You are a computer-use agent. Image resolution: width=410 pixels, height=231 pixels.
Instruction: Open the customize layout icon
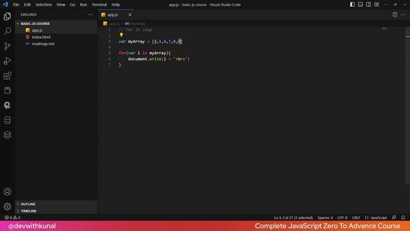(377, 4)
